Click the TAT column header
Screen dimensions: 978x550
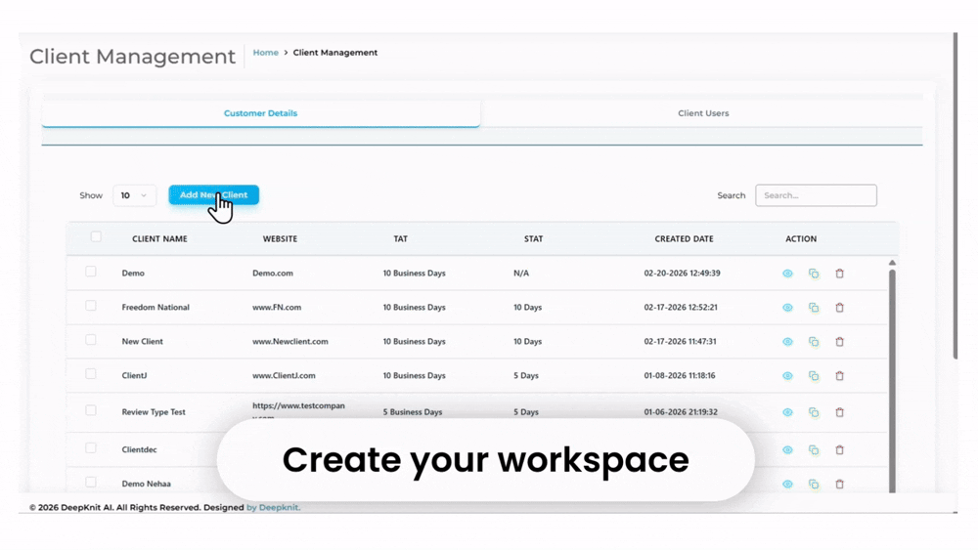coord(400,239)
